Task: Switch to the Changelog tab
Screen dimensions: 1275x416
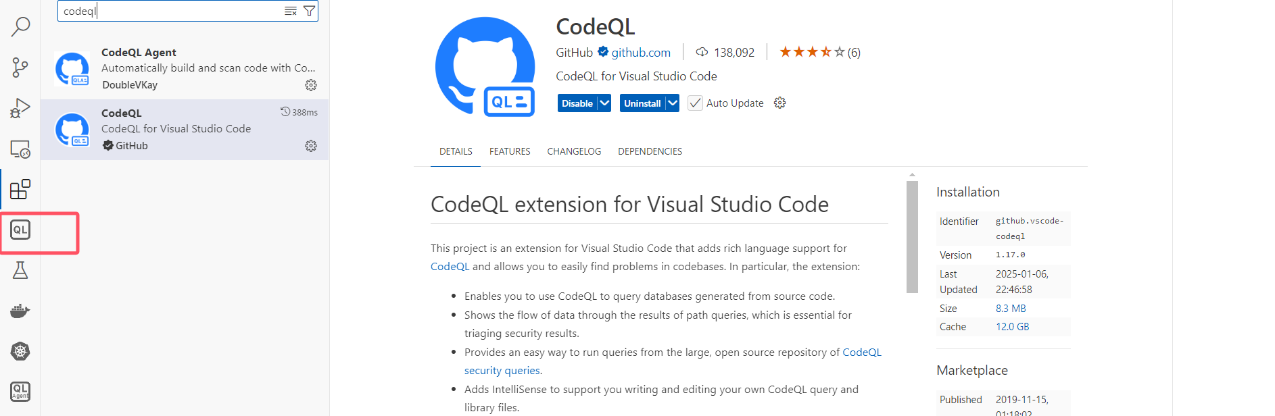Action: [x=574, y=151]
